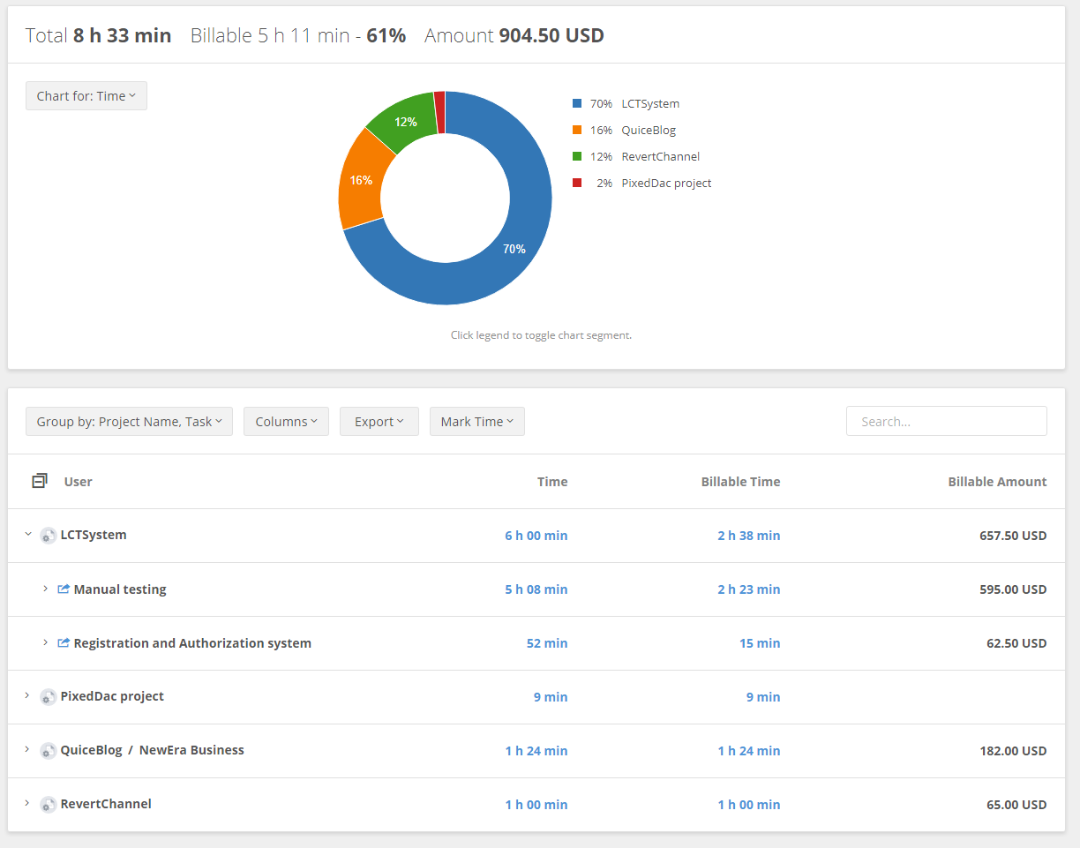Viewport: 1080px width, 848px height.
Task: Open Manual testing billable '2 h 23 min'
Action: click(749, 589)
